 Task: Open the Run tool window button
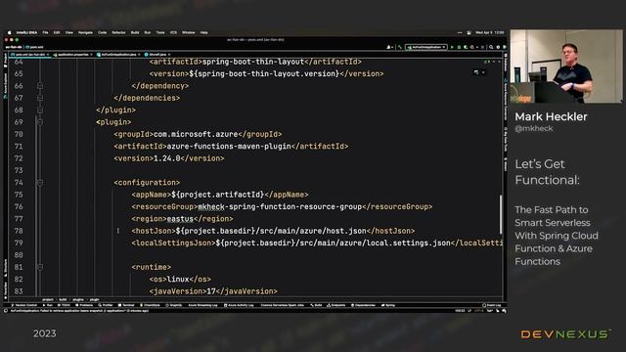pyautogui.click(x=48, y=305)
